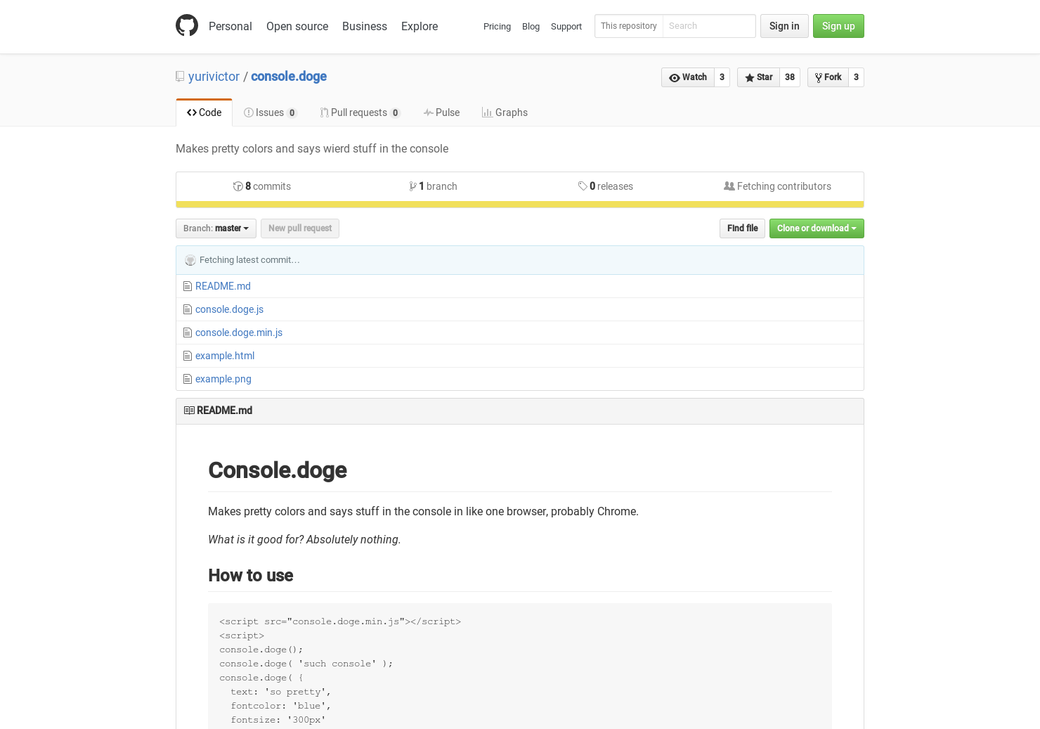
Task: Click the contributors icon near Fetching contributors
Action: click(x=729, y=186)
